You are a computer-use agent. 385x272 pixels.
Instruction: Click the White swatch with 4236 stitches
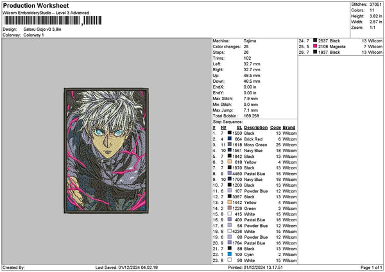click(230, 231)
